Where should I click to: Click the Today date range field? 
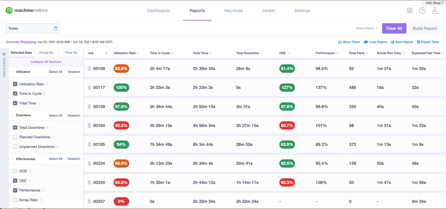pos(30,29)
